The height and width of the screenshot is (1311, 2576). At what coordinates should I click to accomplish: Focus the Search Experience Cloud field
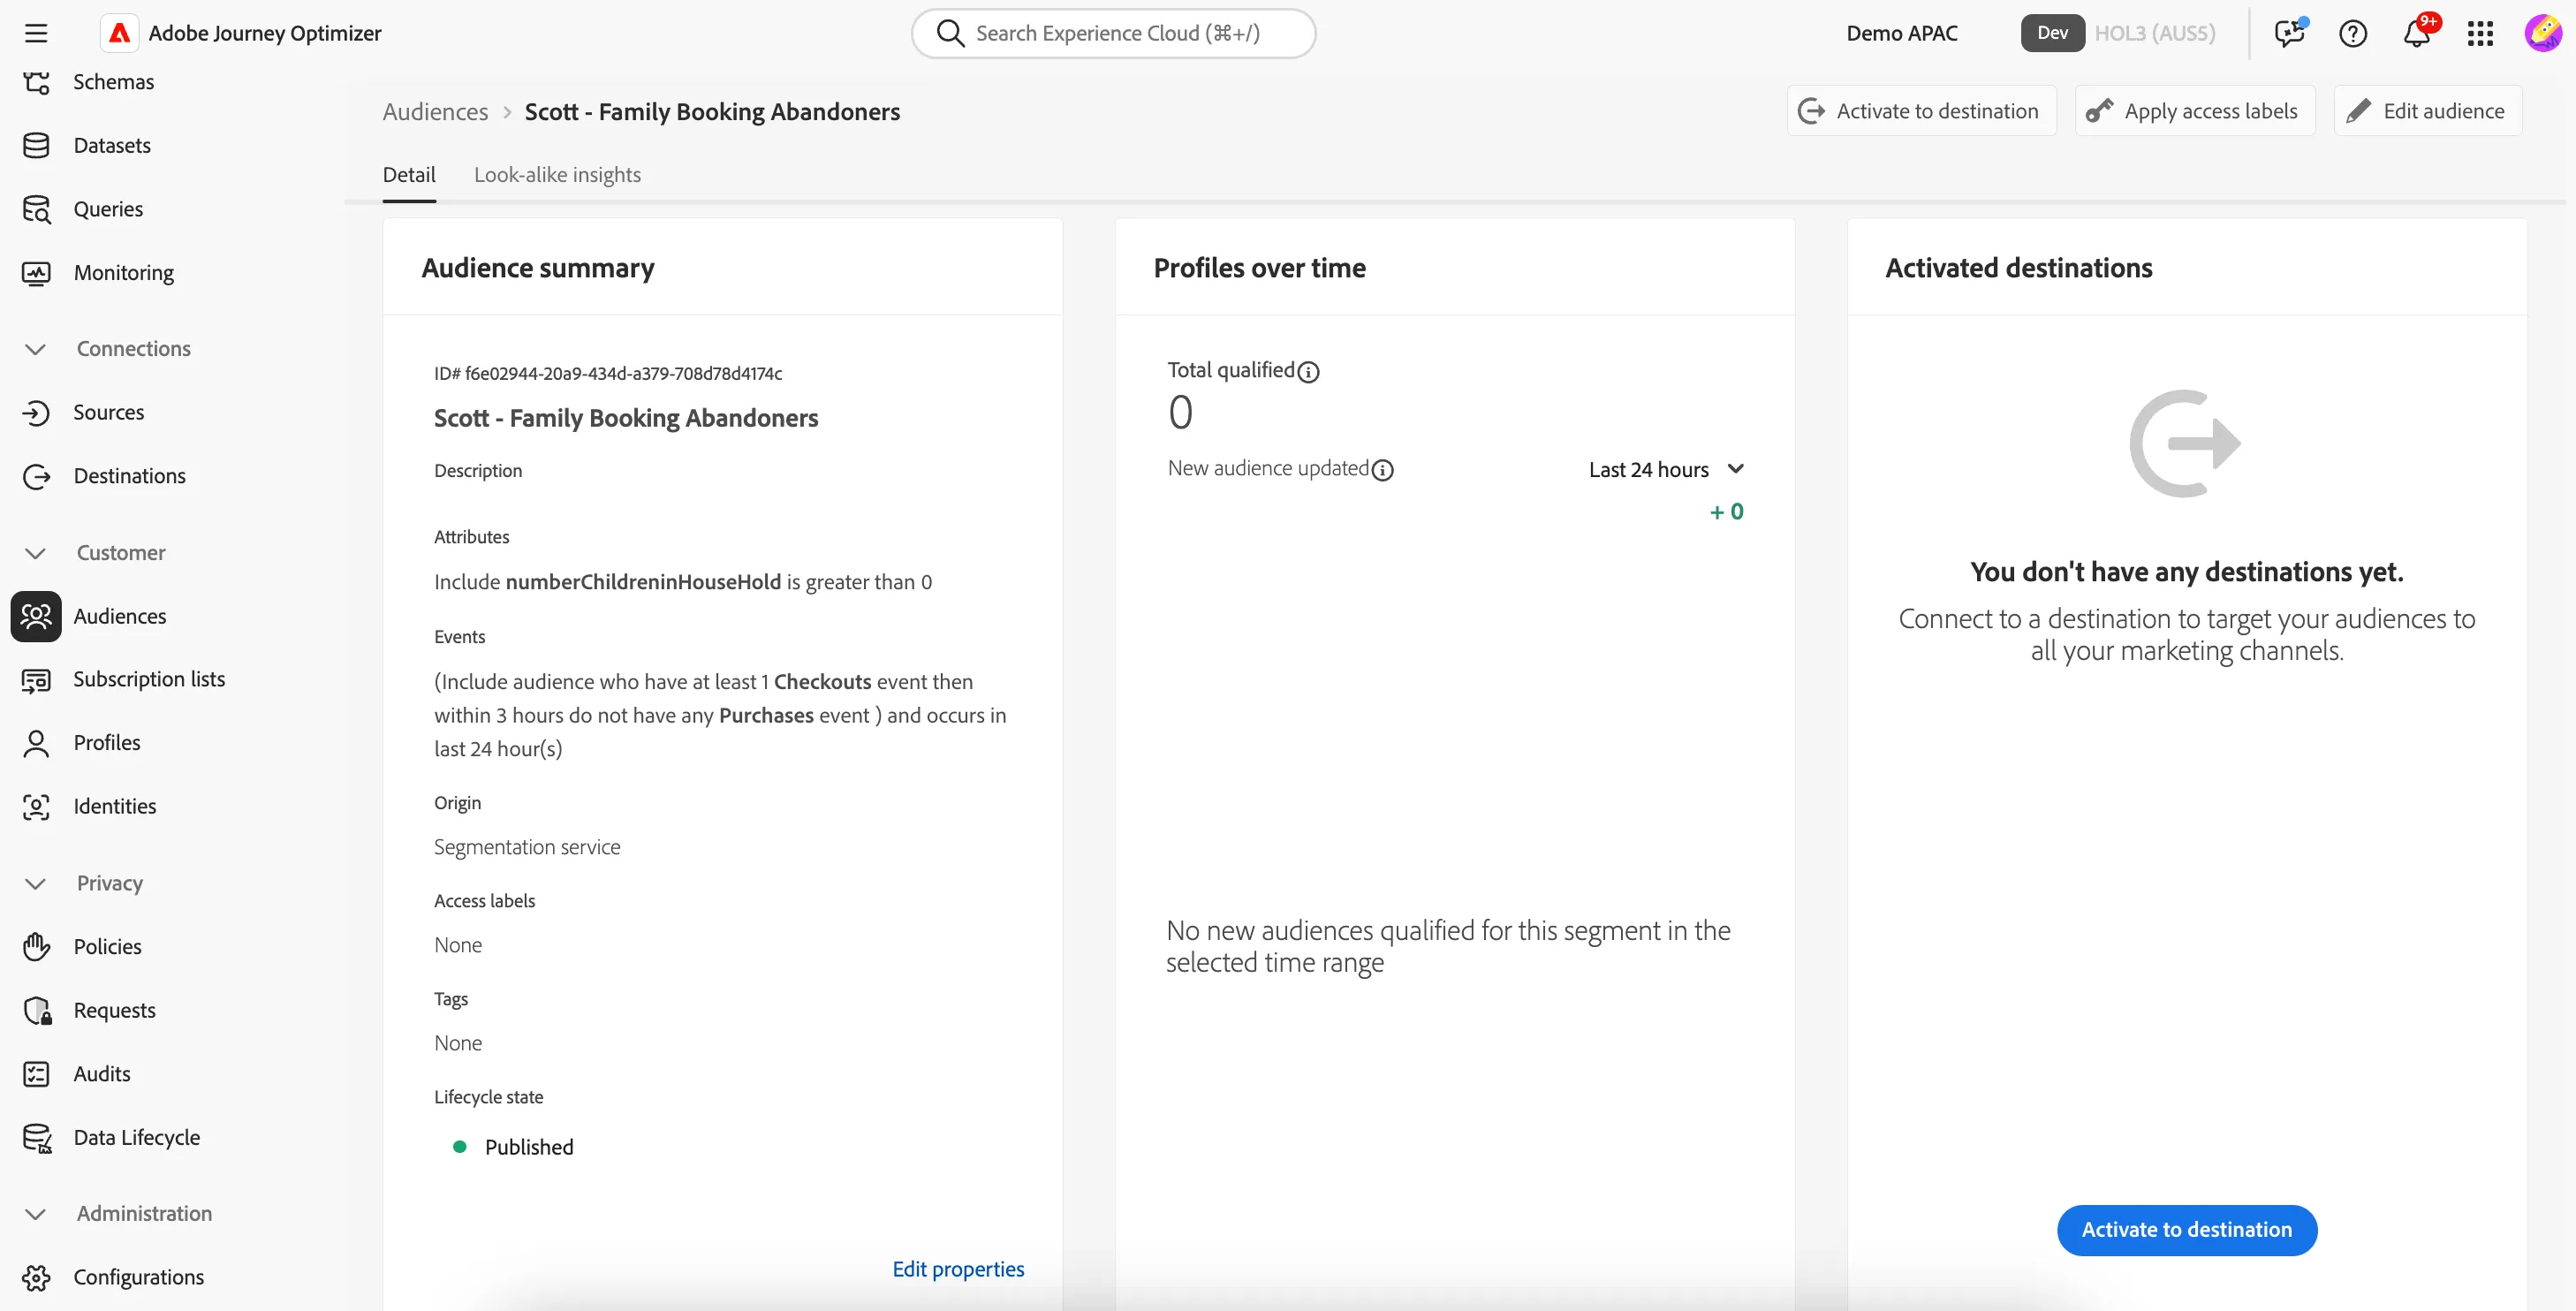coord(1113,33)
